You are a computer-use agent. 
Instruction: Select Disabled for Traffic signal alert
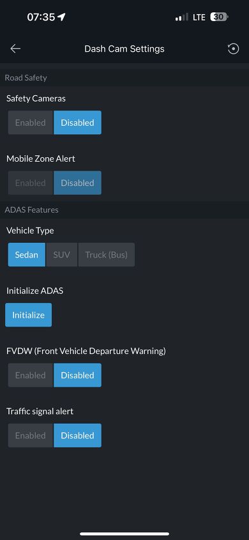click(x=77, y=435)
